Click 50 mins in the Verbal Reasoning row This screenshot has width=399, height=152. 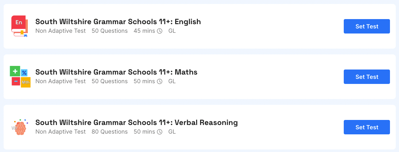(144, 132)
